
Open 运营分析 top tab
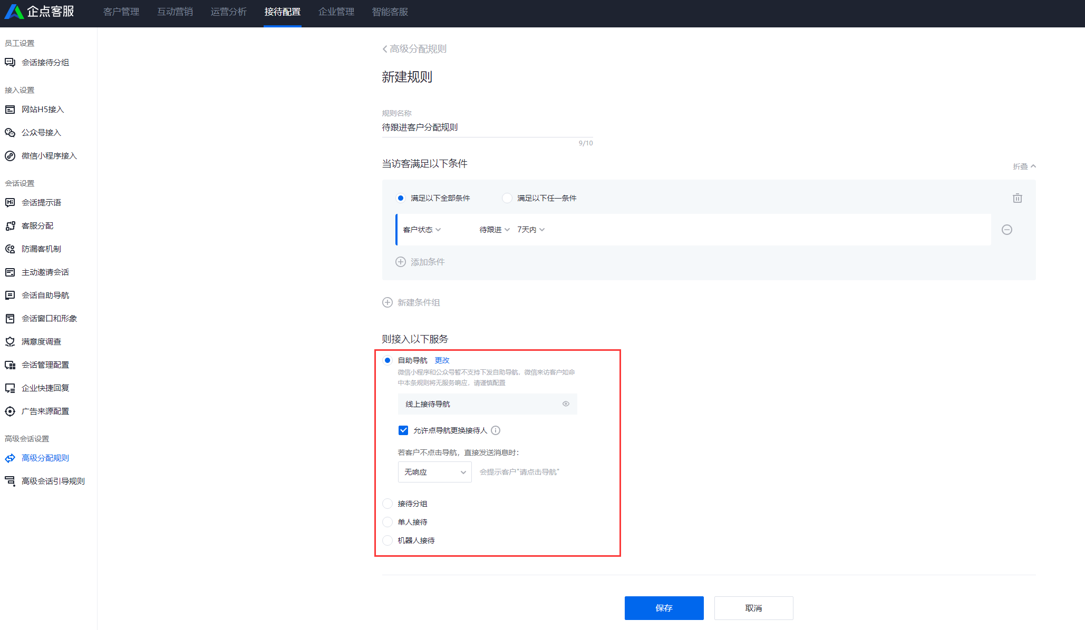[229, 12]
